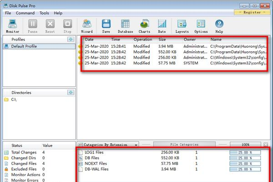This screenshot has width=273, height=182.
Task: Click the Total Changes status icon
Action: point(6,152)
